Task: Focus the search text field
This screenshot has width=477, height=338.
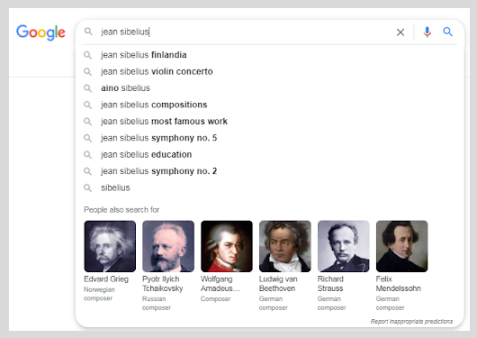Action: [x=243, y=32]
